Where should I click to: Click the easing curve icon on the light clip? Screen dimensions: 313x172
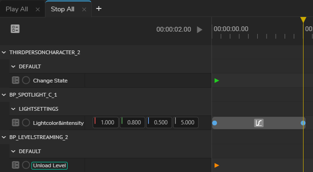click(259, 123)
